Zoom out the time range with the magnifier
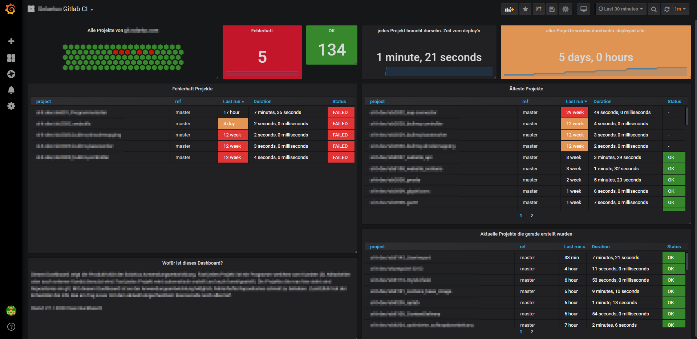697x339 pixels. (x=654, y=9)
